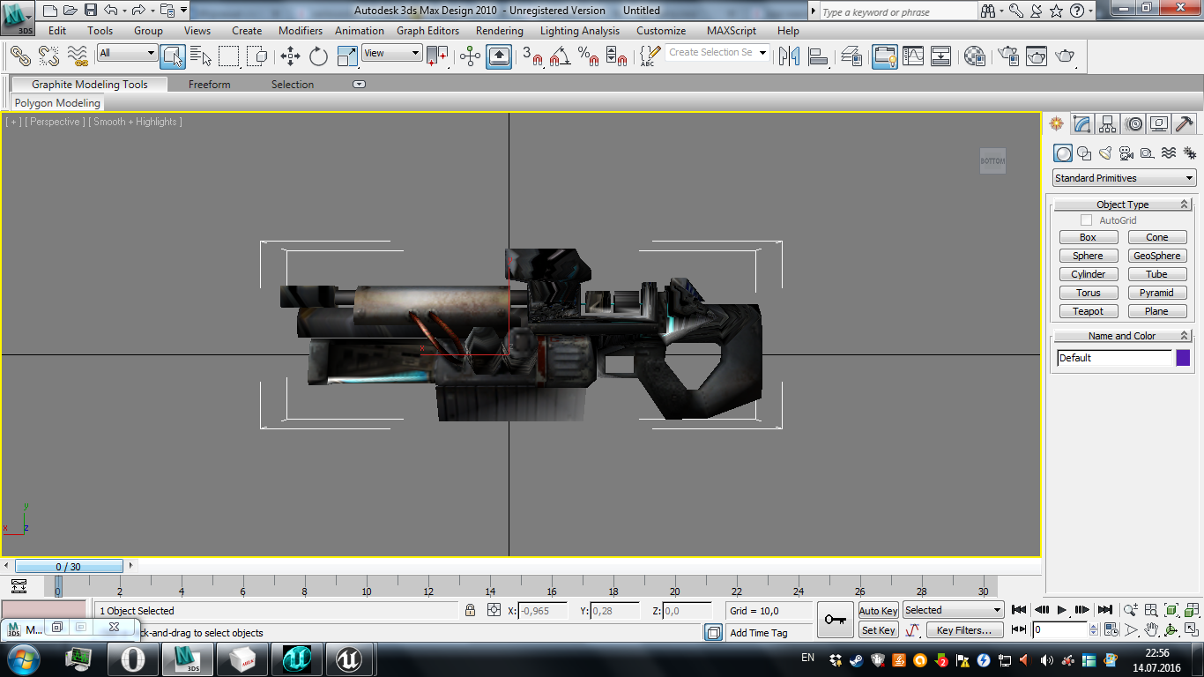Create a Box primitive
Image resolution: width=1204 pixels, height=677 pixels.
(1089, 237)
